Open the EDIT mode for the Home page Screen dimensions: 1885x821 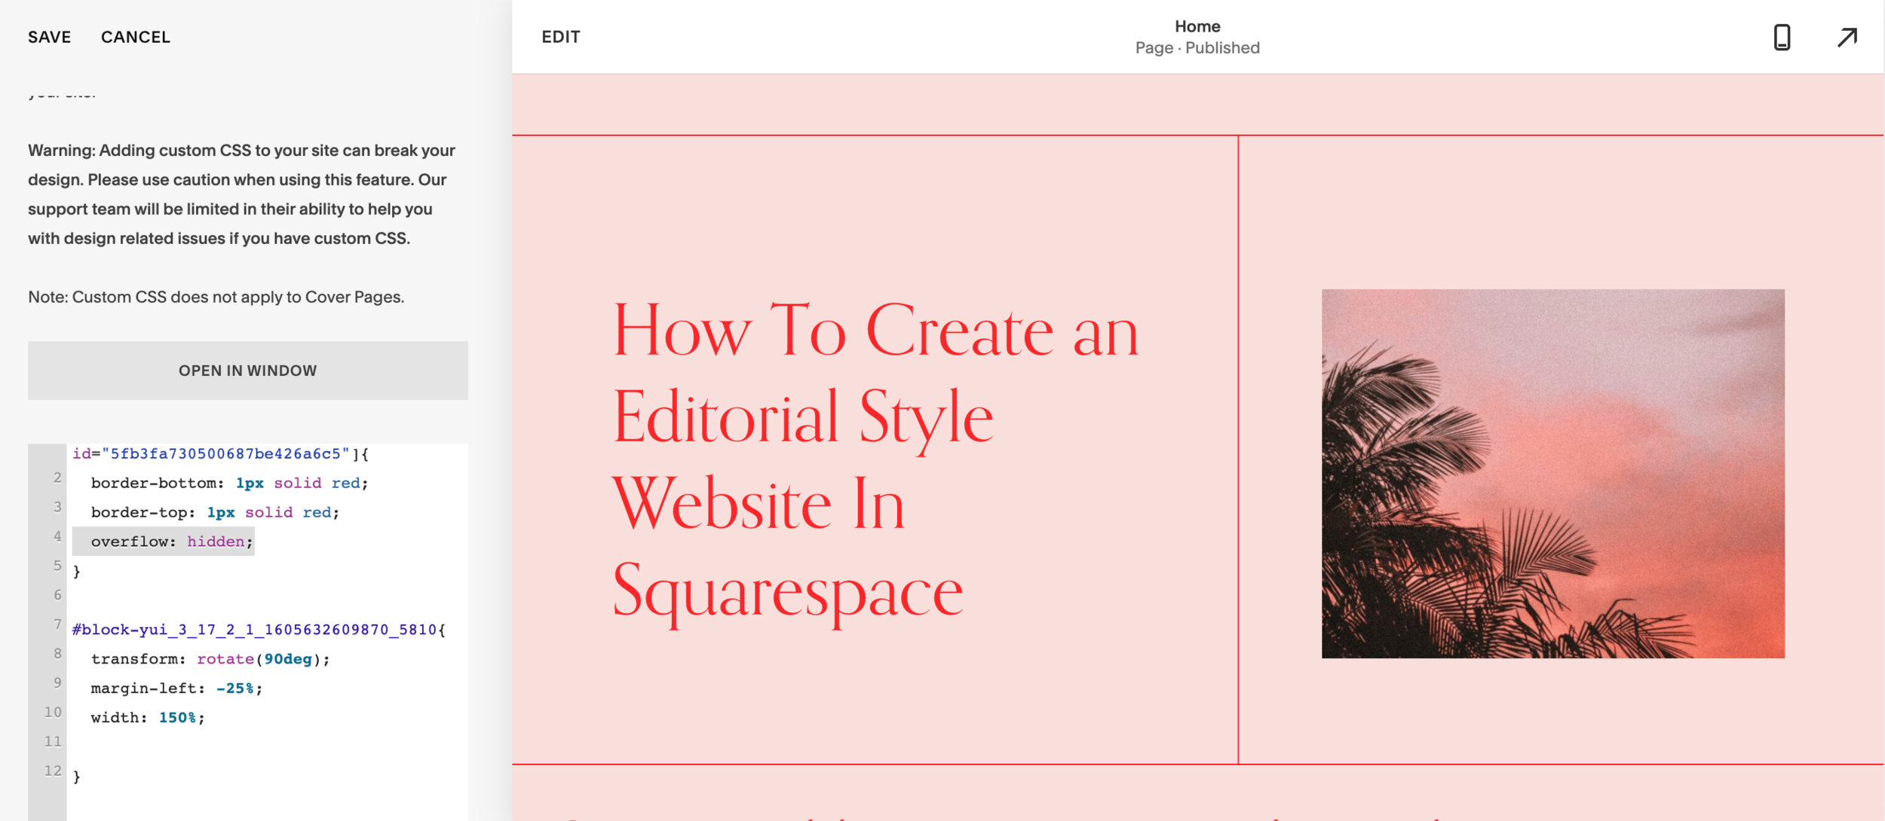560,36
